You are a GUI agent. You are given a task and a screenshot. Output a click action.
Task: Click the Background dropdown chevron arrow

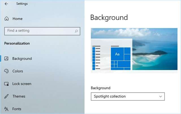(x=160, y=97)
